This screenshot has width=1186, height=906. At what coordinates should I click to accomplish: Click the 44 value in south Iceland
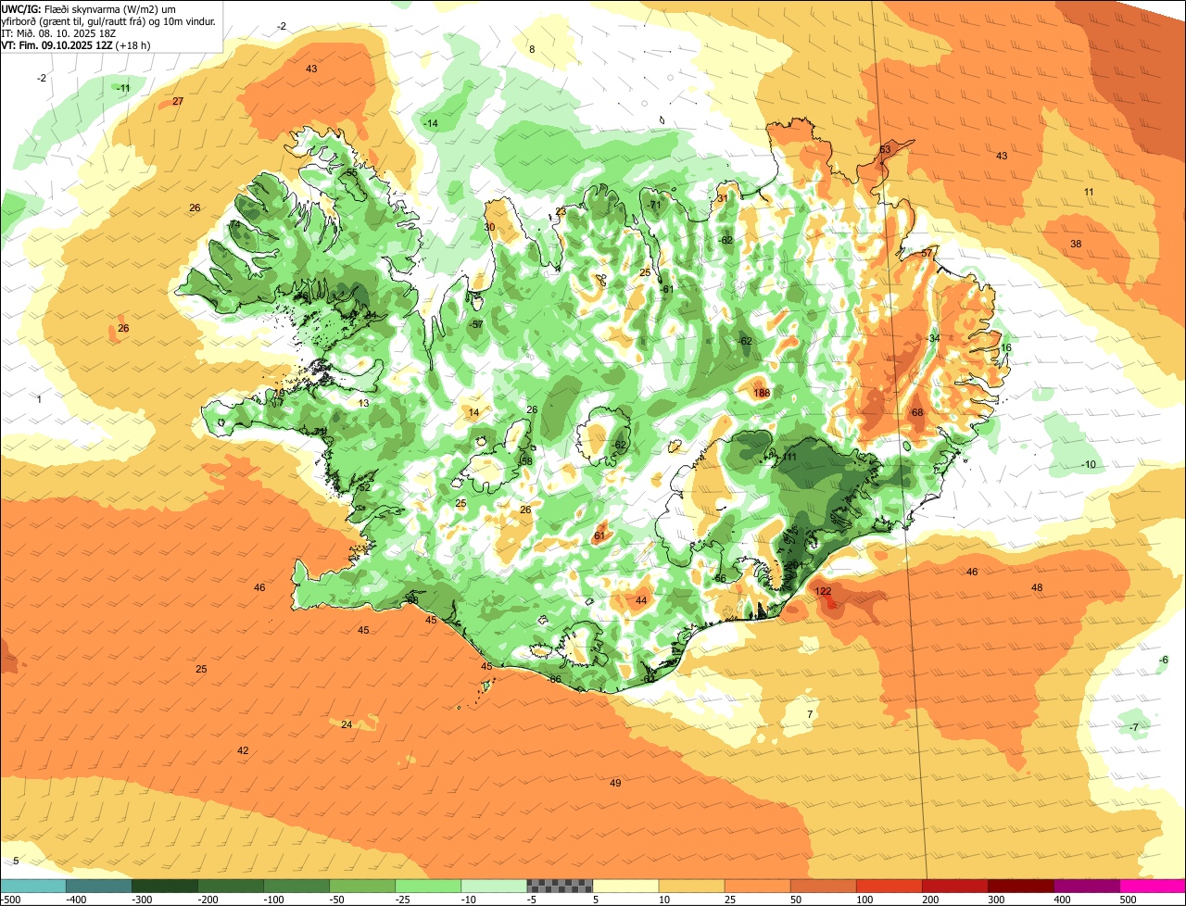pos(641,601)
